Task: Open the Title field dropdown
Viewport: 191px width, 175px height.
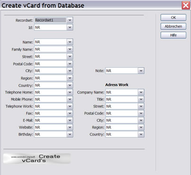Action: point(125,99)
